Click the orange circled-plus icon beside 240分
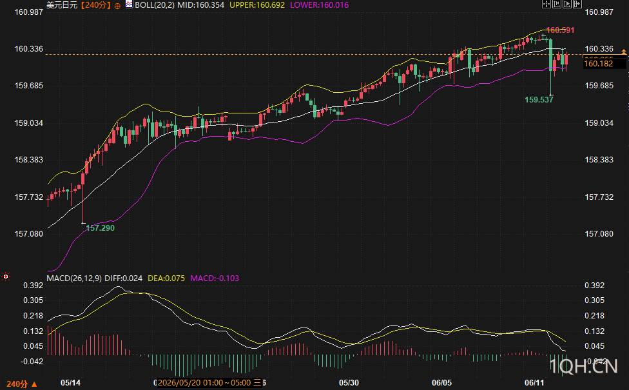The image size is (629, 390). [x=117, y=6]
